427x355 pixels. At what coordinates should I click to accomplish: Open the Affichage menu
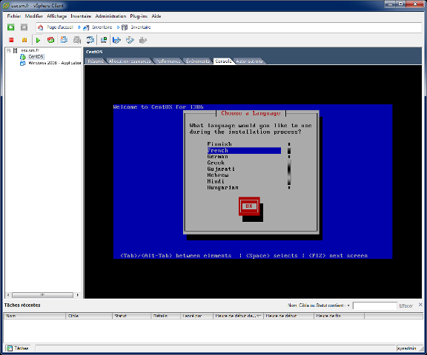[x=56, y=16]
